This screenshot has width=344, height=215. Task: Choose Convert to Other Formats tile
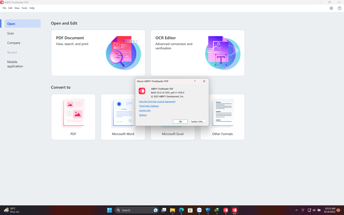tap(223, 117)
